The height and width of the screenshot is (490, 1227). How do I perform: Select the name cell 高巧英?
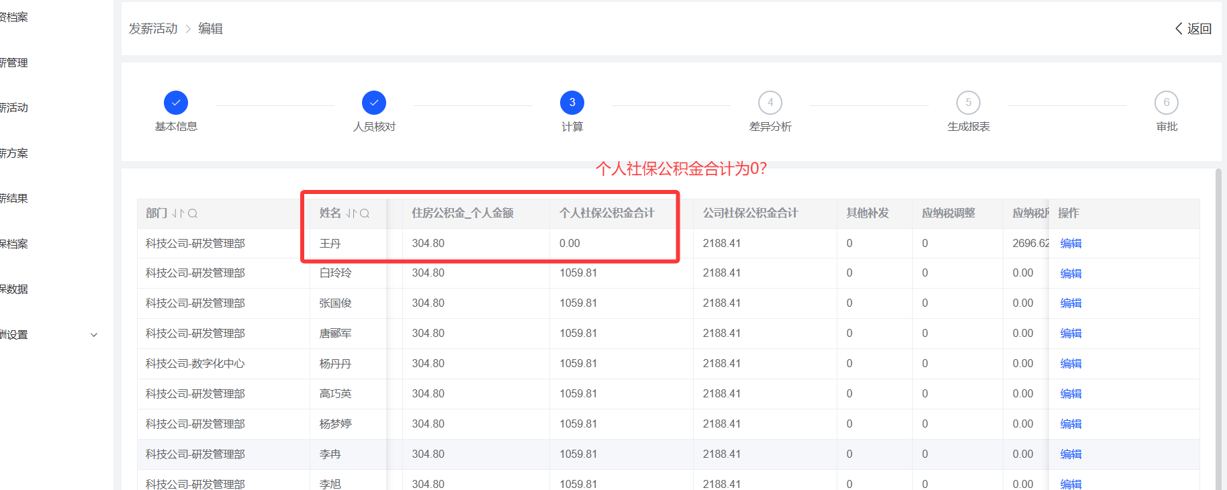tap(335, 394)
